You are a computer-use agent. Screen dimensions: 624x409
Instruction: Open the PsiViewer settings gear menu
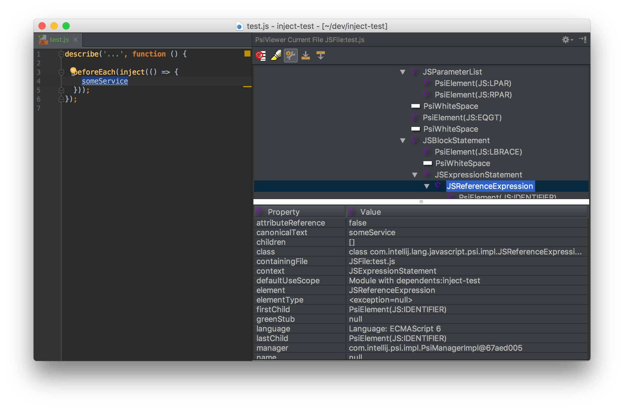(x=566, y=39)
